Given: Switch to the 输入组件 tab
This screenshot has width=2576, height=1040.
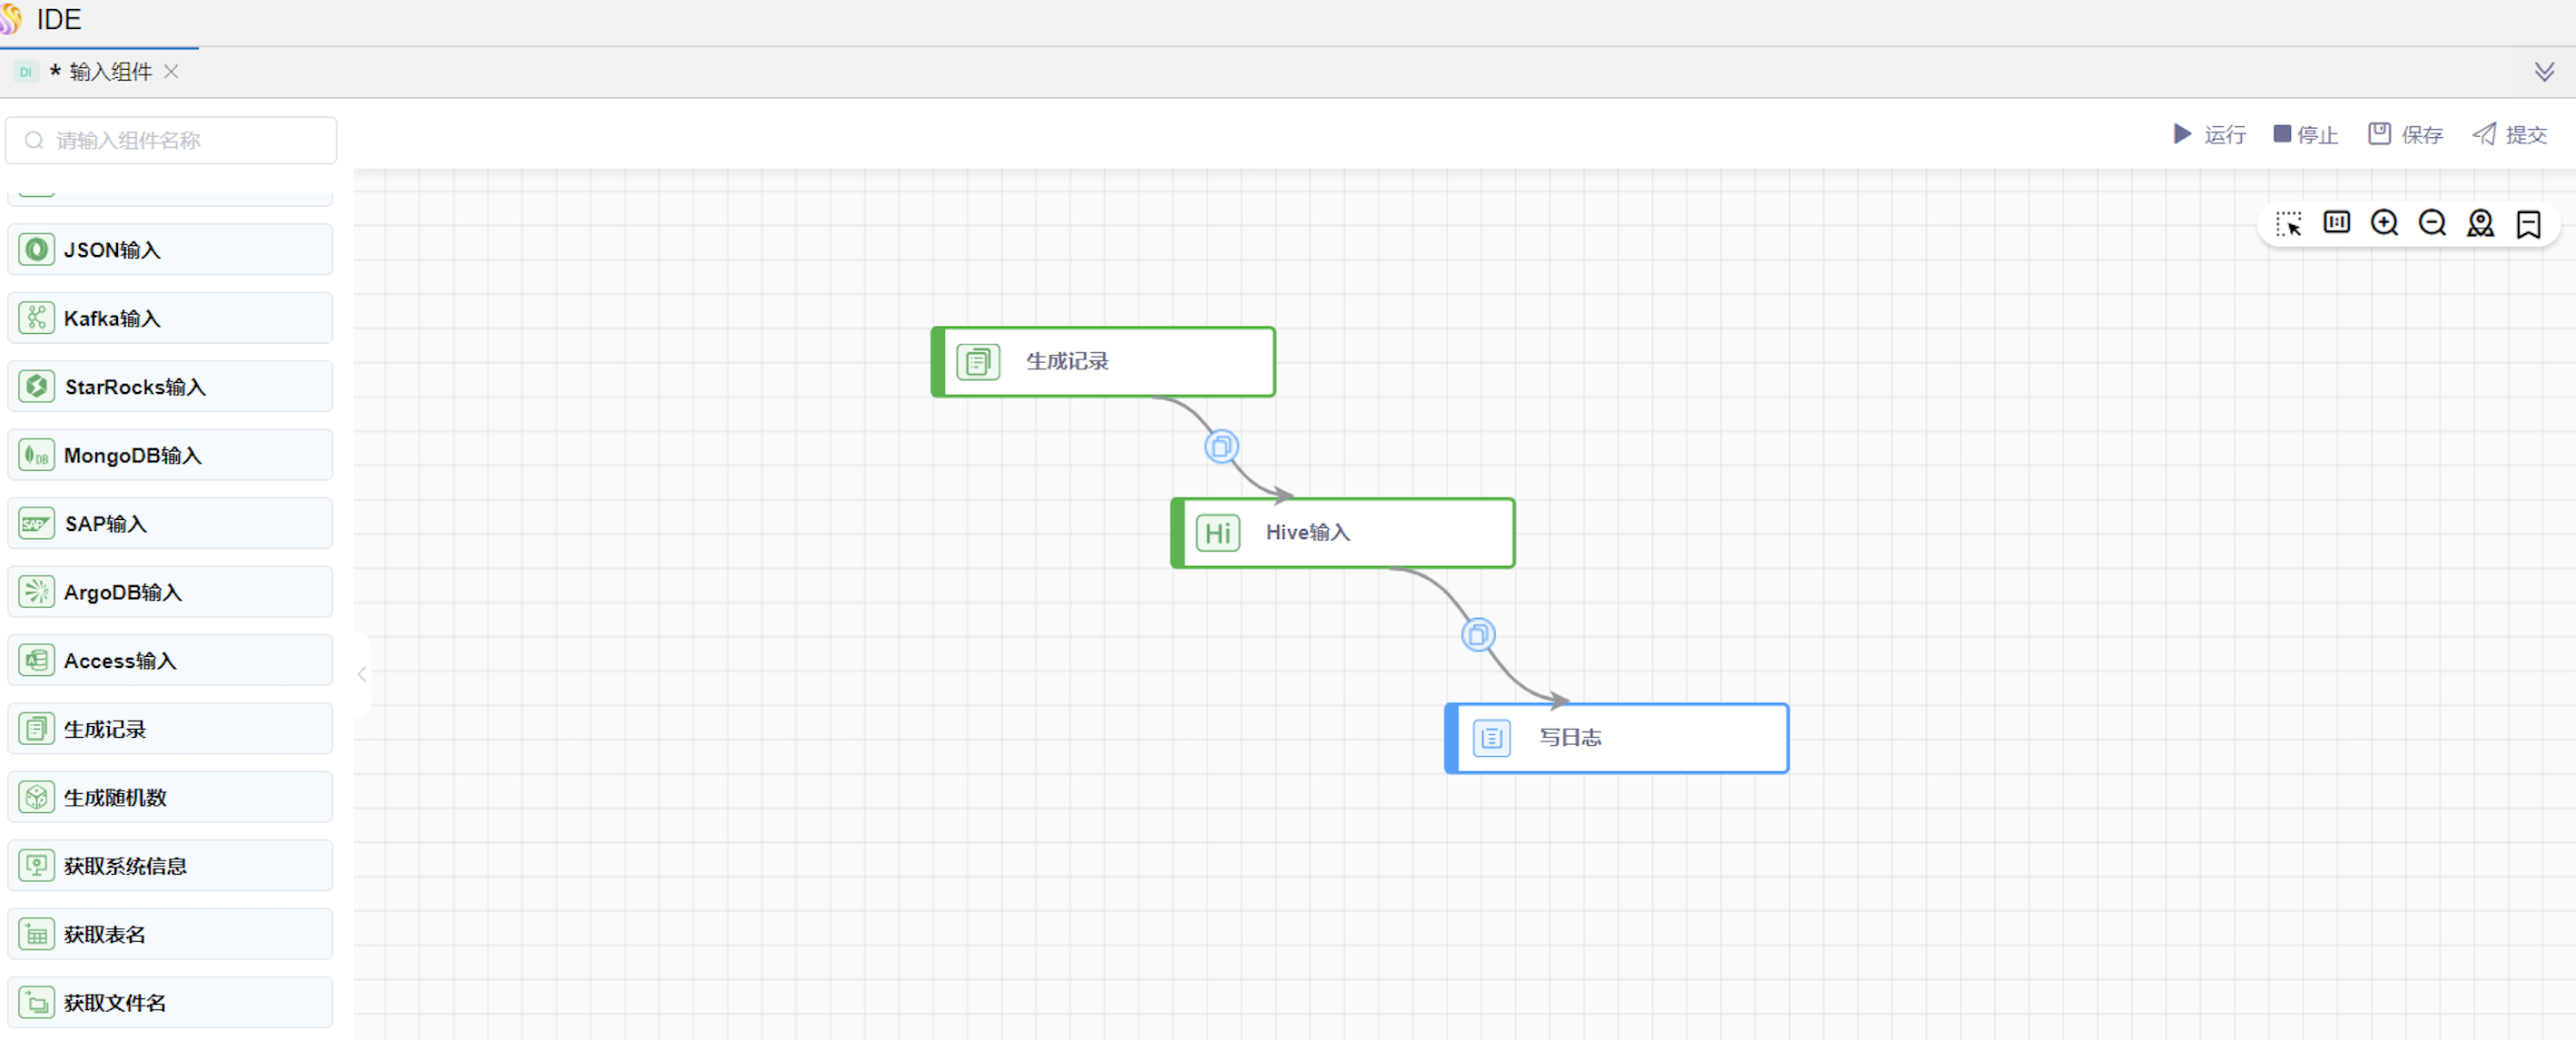Looking at the screenshot, I should click(110, 72).
